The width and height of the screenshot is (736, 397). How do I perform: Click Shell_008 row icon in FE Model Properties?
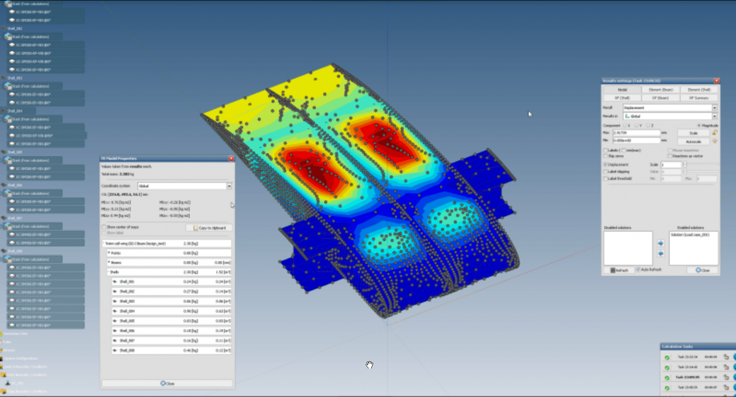115,350
